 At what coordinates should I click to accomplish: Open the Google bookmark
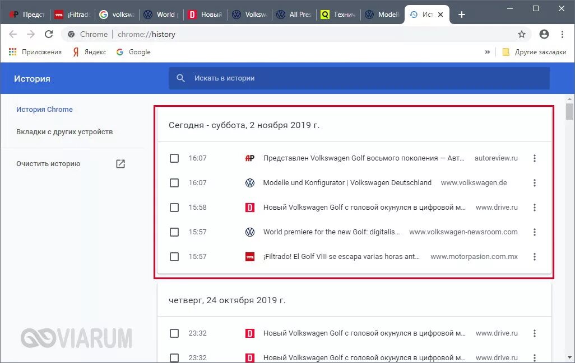point(133,52)
